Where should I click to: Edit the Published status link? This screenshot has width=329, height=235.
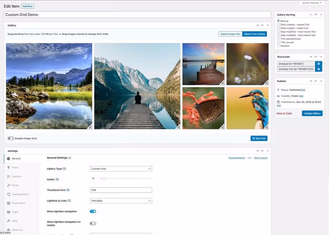tap(303, 90)
